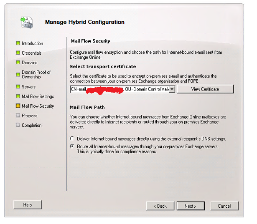Click the Manage Hybrid Configuration title text
Viewport: 257px width, 224px height.
84,22
